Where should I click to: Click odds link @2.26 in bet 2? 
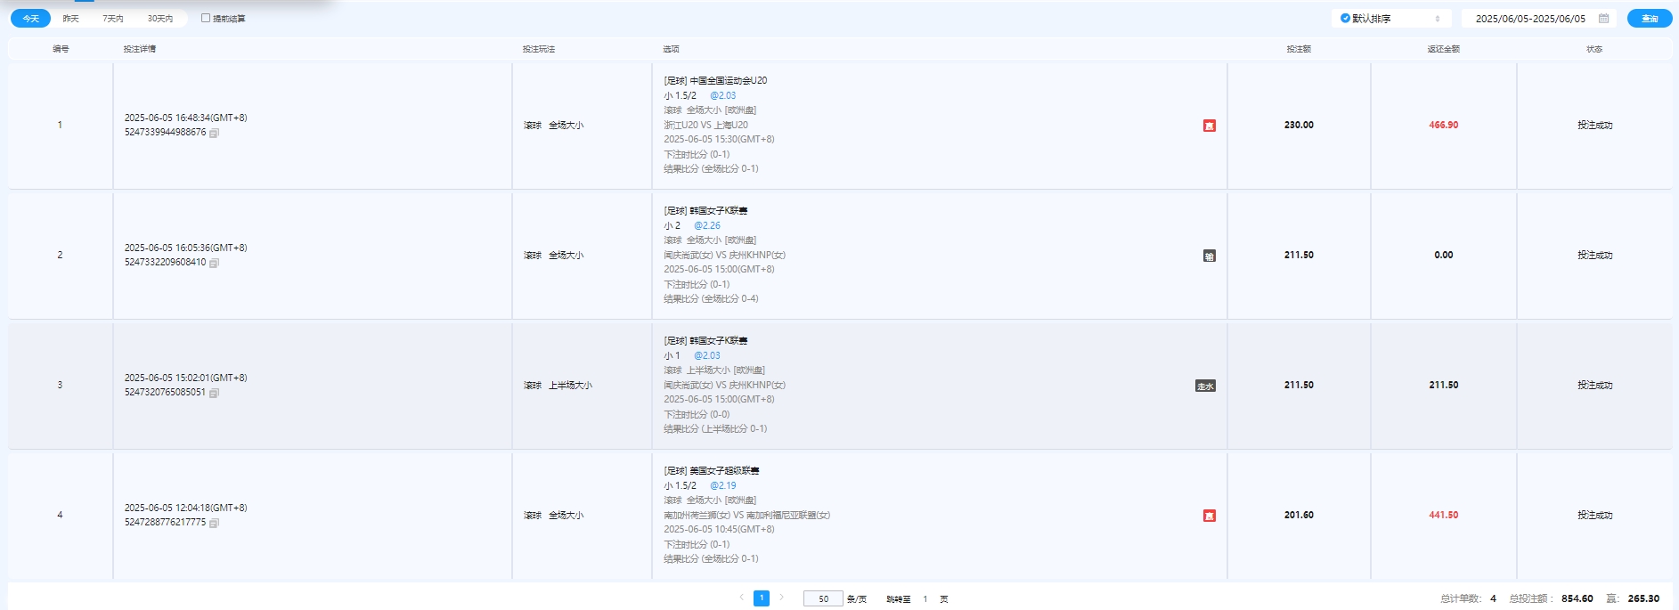click(x=707, y=225)
